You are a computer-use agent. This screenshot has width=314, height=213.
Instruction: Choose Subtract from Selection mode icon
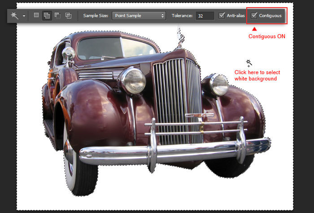pyautogui.click(x=58, y=15)
